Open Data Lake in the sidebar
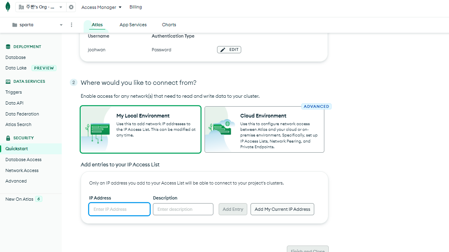Viewport: 449px width, 252px height. [x=16, y=68]
